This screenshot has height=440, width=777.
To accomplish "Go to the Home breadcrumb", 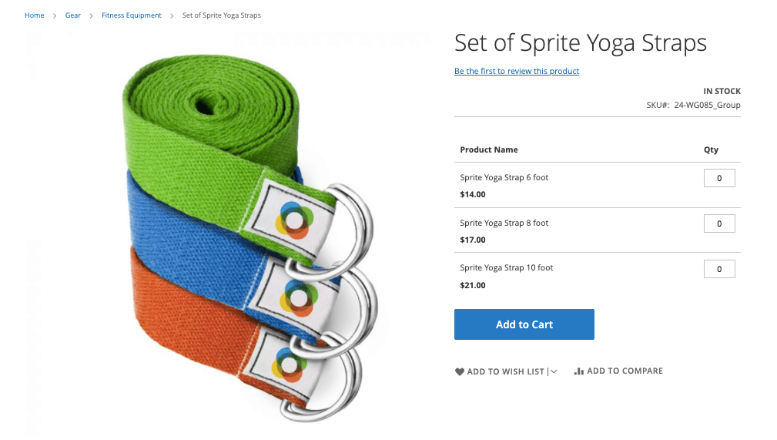I will pos(35,15).
